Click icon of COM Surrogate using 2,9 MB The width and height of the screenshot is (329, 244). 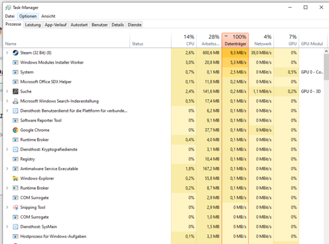(15, 198)
